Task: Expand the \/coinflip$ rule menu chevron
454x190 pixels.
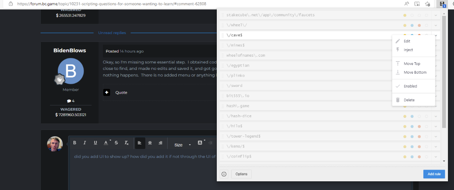Action: (436, 156)
